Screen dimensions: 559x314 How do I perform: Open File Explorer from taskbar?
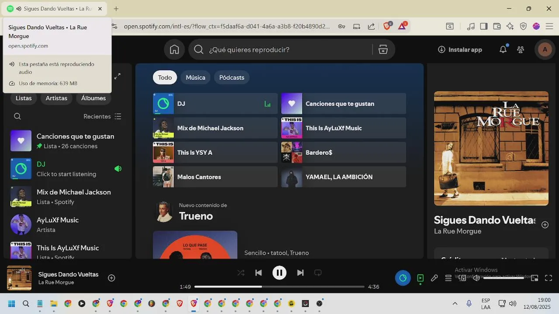(x=54, y=304)
